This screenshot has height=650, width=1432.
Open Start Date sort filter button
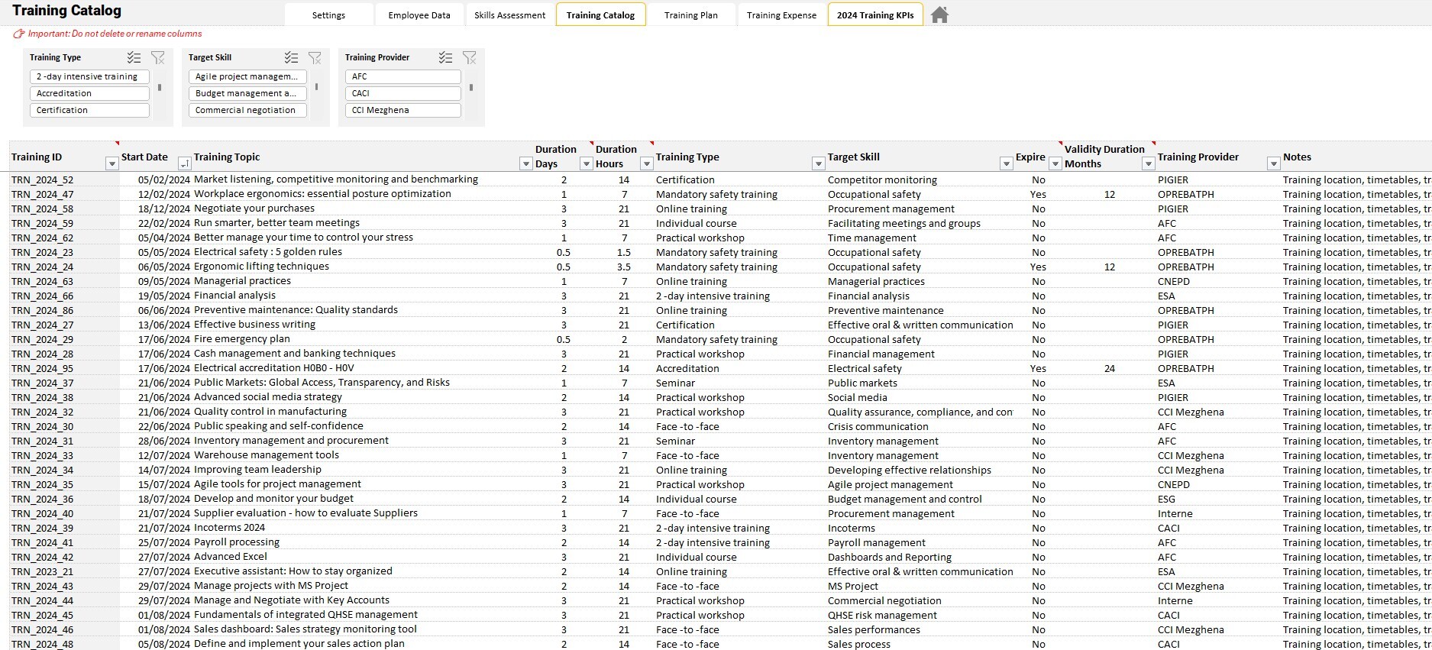click(x=184, y=163)
